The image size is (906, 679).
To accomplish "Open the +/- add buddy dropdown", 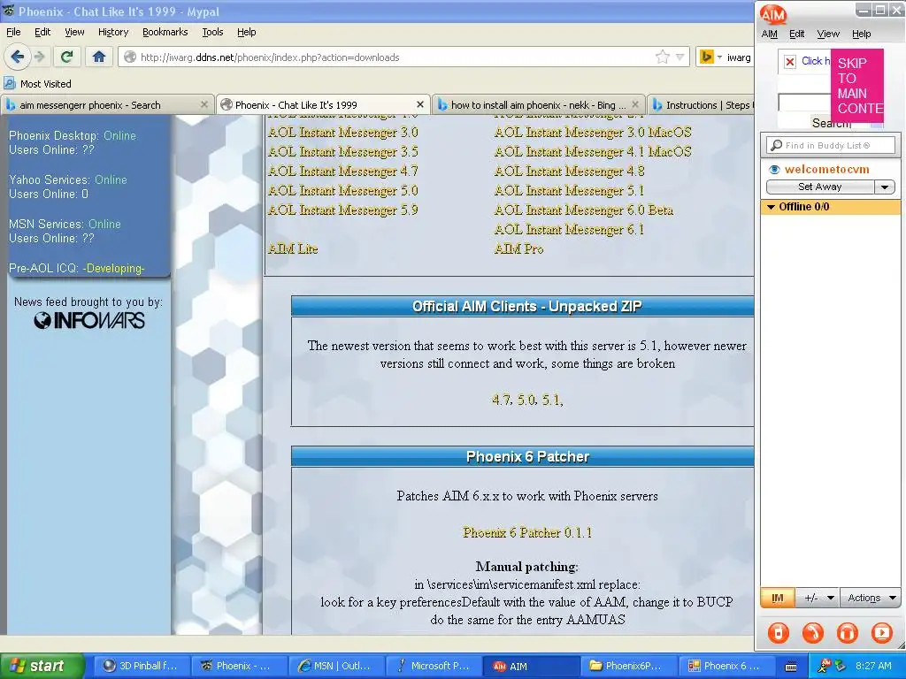I will pos(818,599).
